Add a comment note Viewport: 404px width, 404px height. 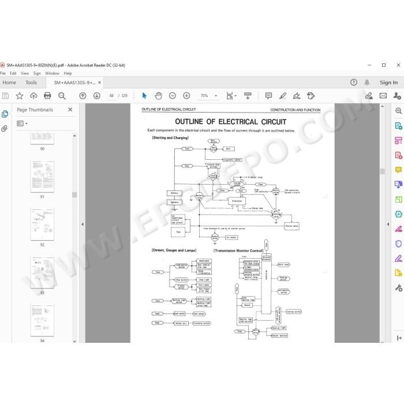pyautogui.click(x=268, y=96)
